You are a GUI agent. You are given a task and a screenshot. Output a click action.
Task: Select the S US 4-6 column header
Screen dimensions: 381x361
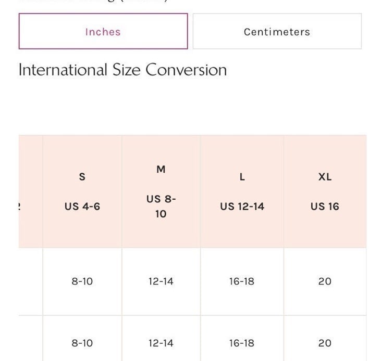click(82, 191)
